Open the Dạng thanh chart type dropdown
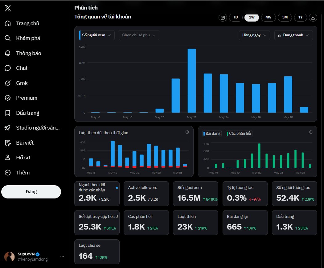Viewport: 324px width, 268px height. click(293, 35)
